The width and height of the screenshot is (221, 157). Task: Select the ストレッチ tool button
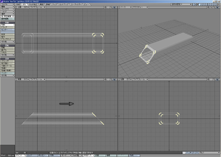[7, 61]
